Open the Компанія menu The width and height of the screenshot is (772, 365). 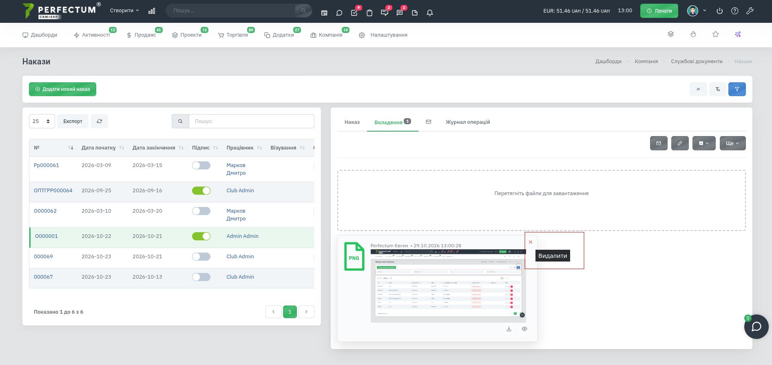click(x=326, y=35)
